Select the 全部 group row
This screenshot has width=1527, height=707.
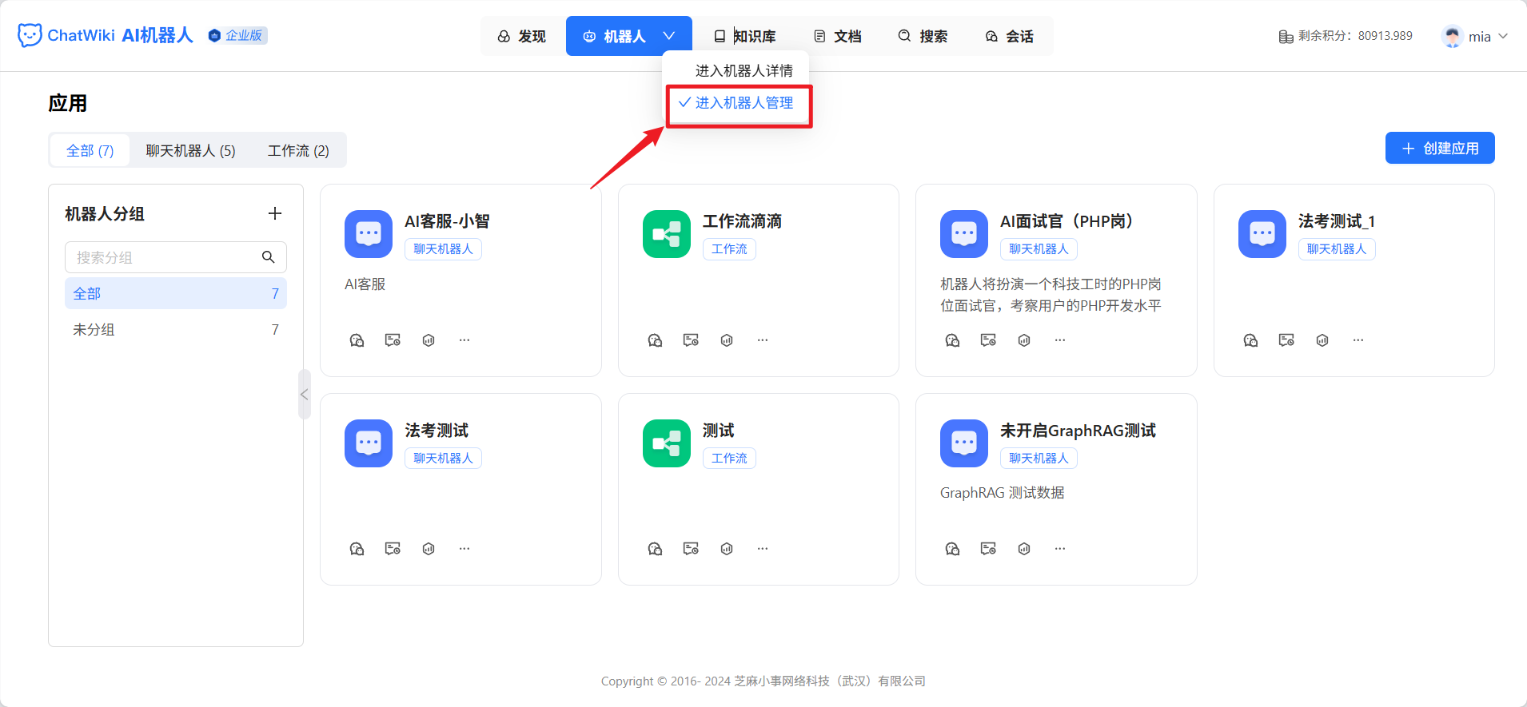click(176, 293)
